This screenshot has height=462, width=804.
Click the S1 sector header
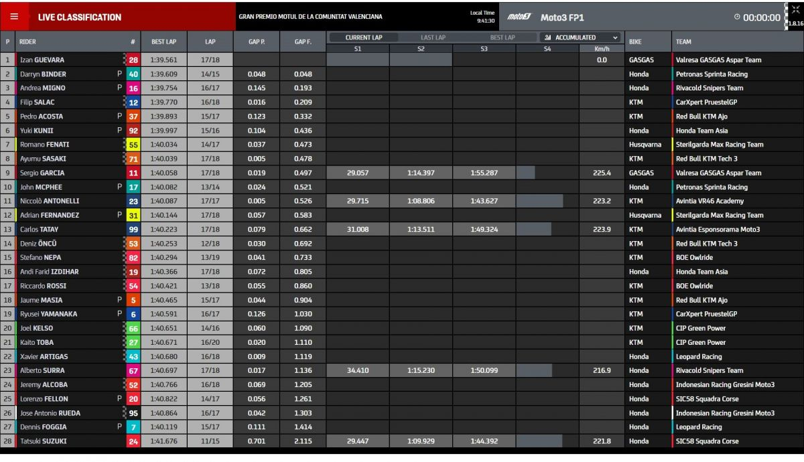358,48
